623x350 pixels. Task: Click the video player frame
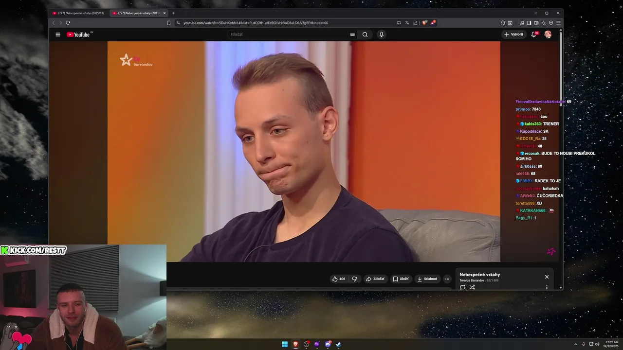(x=304, y=152)
